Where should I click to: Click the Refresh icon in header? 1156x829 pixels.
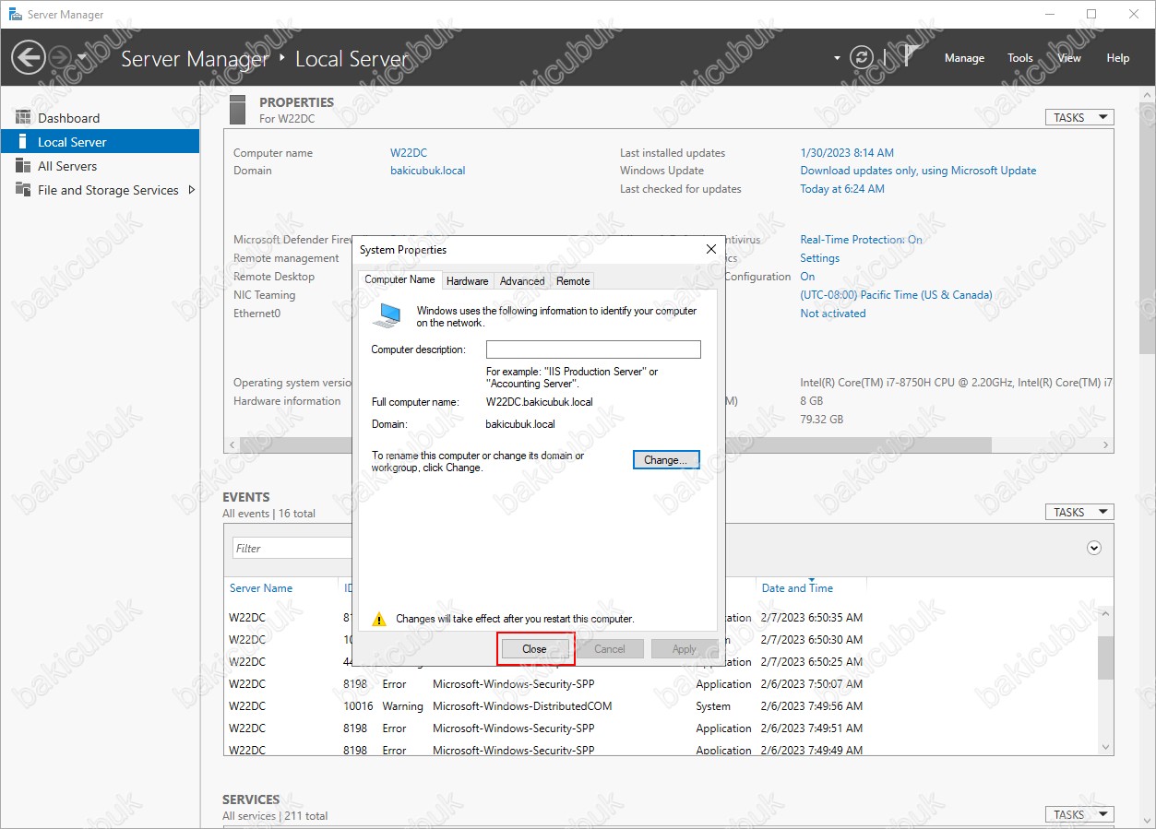(861, 57)
